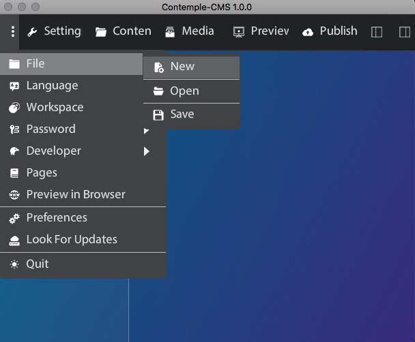Toggle the left panel layout icon

point(376,32)
